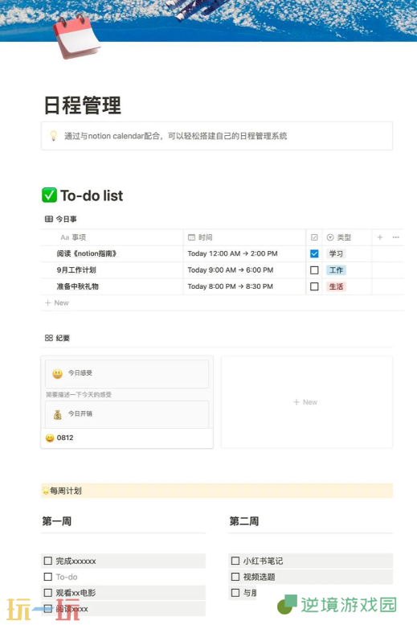Click the emoji beside 0812 card title

tap(49, 438)
